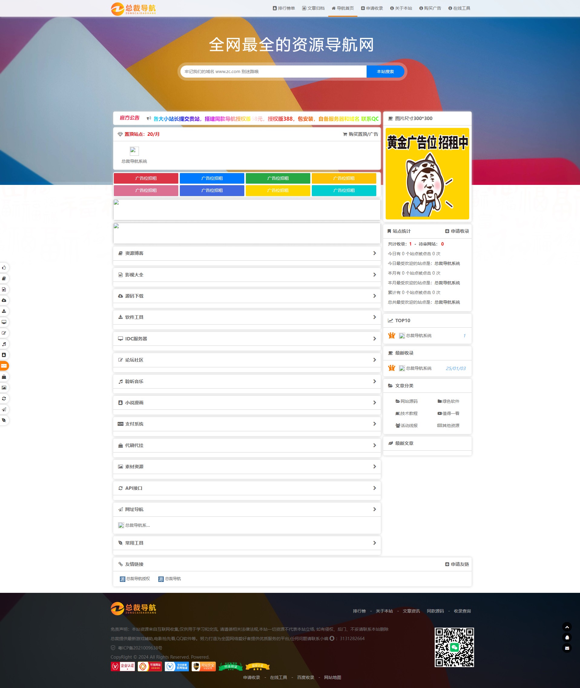
Task: Open the 购买置顶/广告 link
Action: pos(360,134)
